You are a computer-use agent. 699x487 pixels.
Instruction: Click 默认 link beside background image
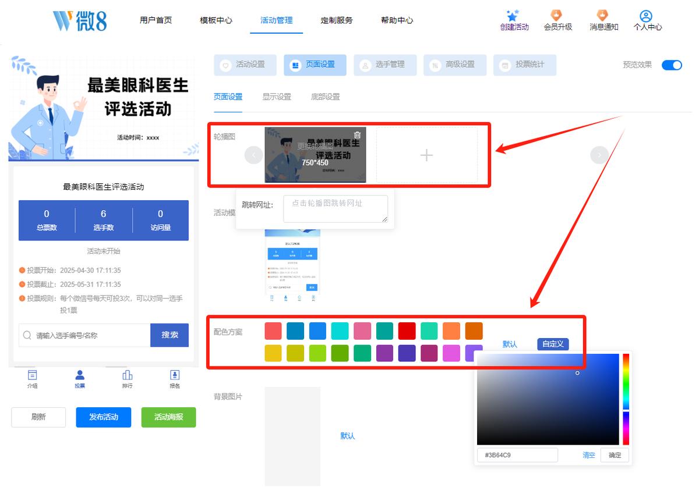(348, 436)
